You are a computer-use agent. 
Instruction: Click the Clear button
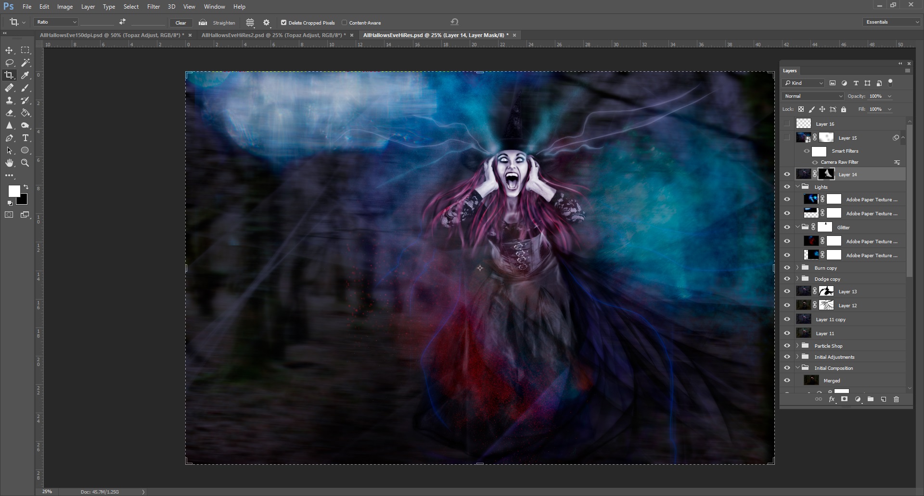181,22
